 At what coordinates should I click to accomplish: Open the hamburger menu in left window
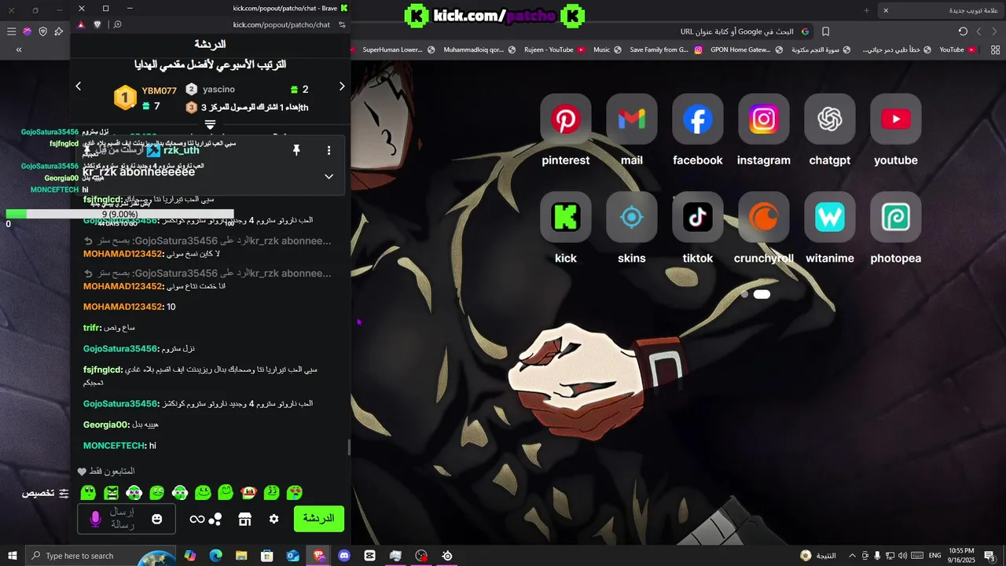pyautogui.click(x=11, y=31)
